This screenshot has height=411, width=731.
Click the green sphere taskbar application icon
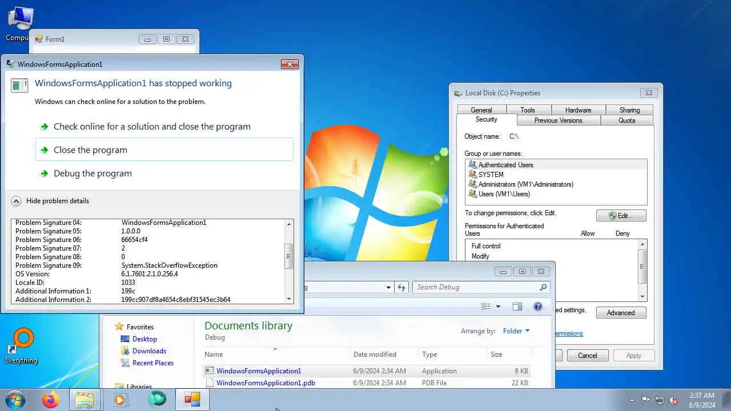click(156, 400)
